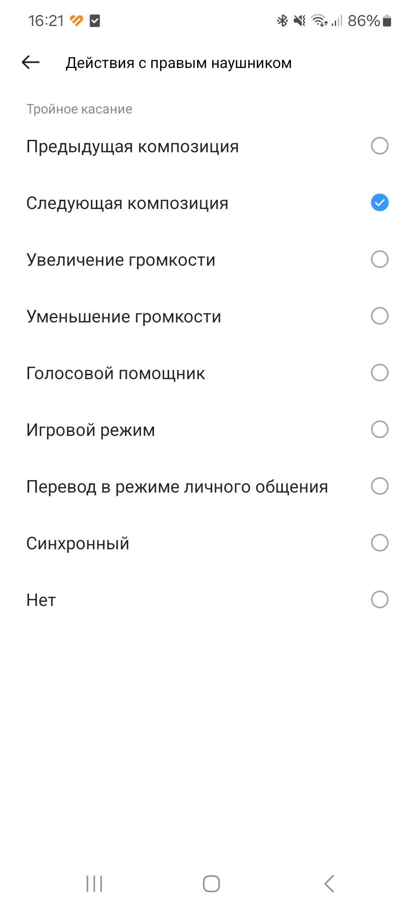Viewport: 419px width, 909px height.
Task: Choose the Игровой режим option label
Action: 91,430
